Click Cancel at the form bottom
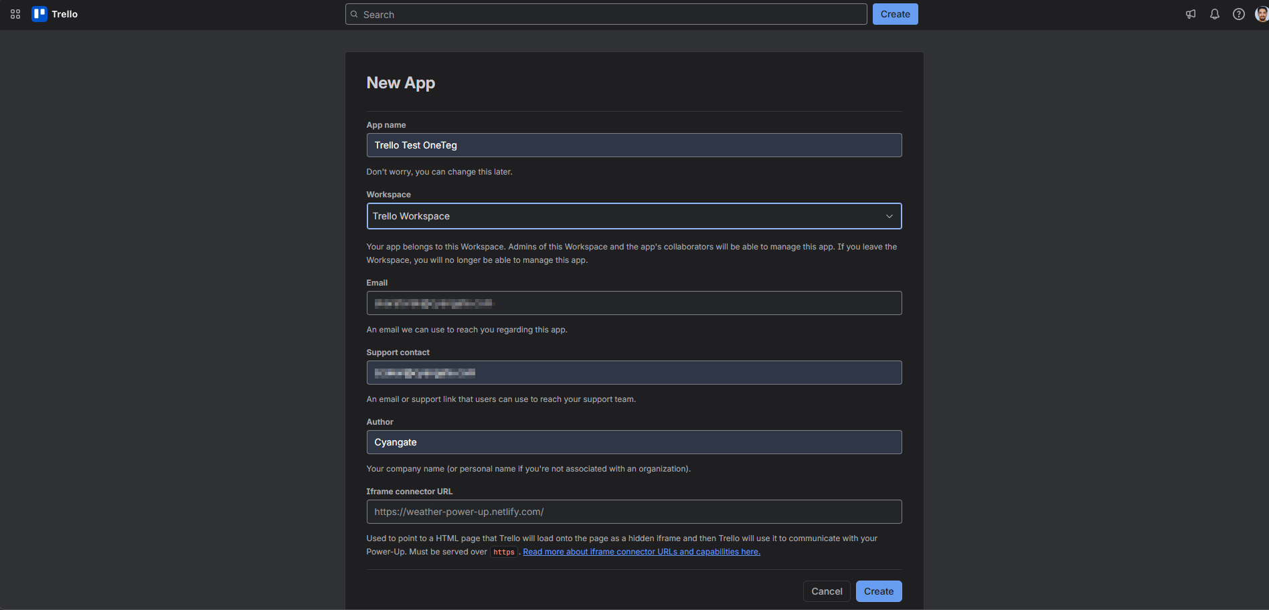1269x610 pixels. tap(827, 591)
